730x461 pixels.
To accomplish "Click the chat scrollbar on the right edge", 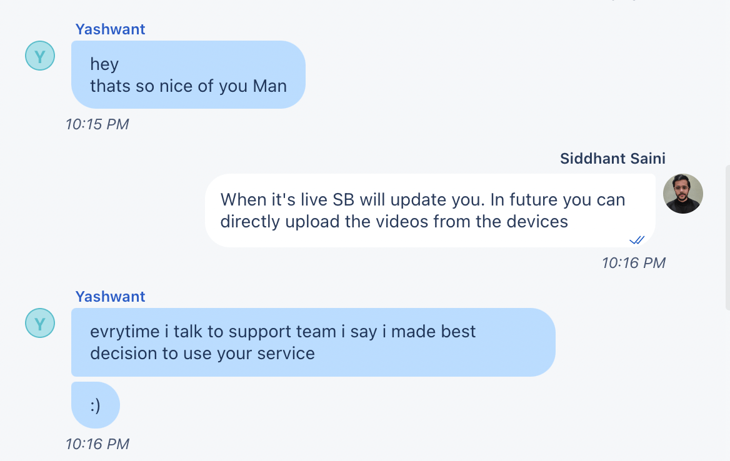I will (x=727, y=237).
